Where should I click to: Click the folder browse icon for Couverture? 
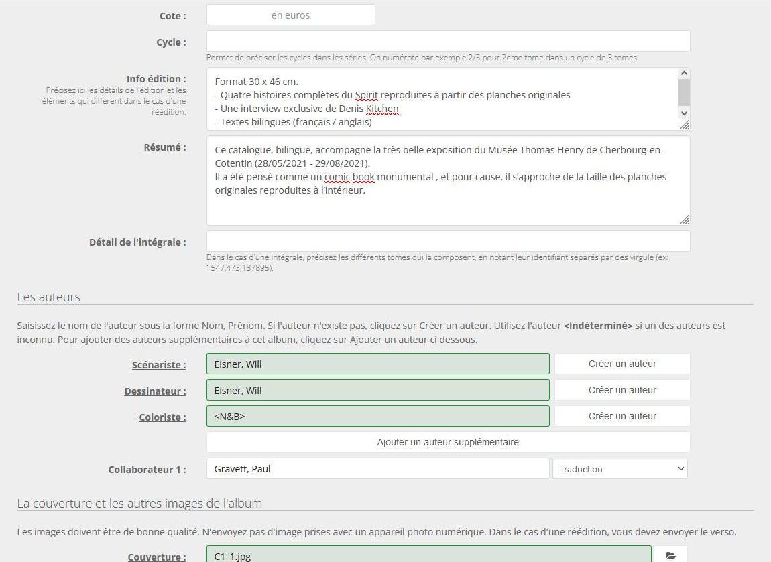pos(670,555)
